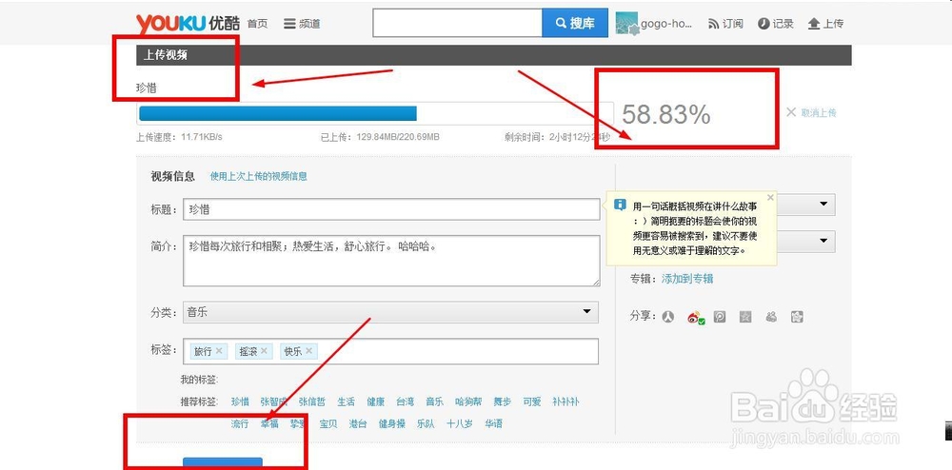Click the 简介 description text area
The width and height of the screenshot is (952, 470).
[x=391, y=261]
